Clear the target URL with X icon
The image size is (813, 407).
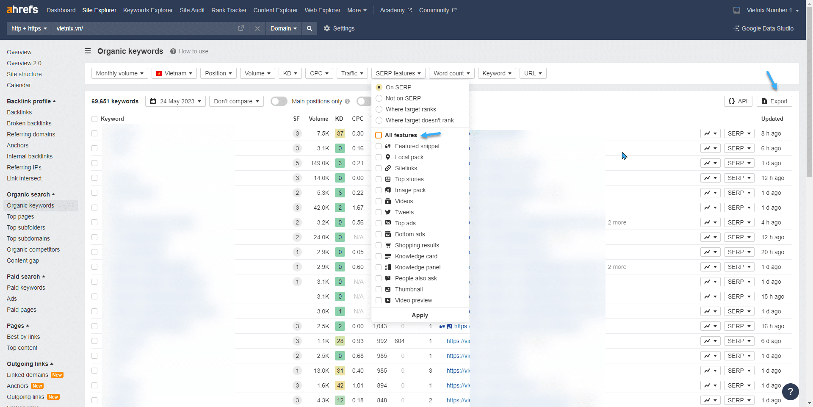[257, 28]
